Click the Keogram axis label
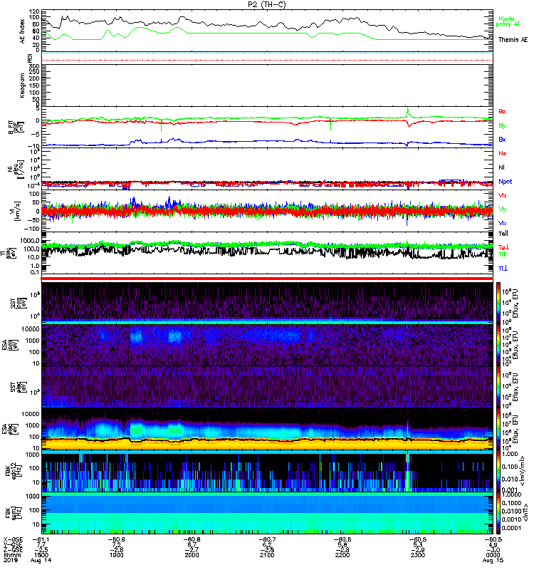This screenshot has width=534, height=570. pyautogui.click(x=23, y=85)
